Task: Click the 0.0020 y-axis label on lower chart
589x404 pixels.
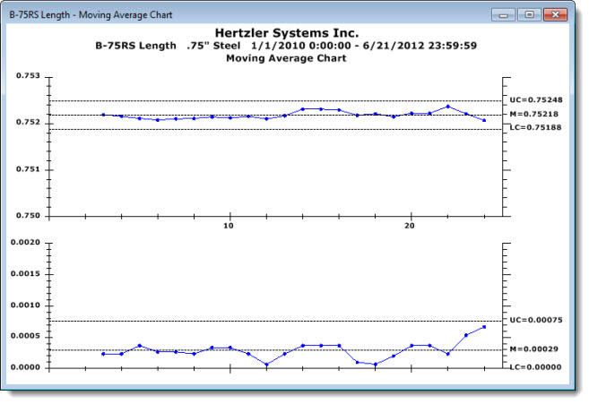Action: (x=26, y=243)
